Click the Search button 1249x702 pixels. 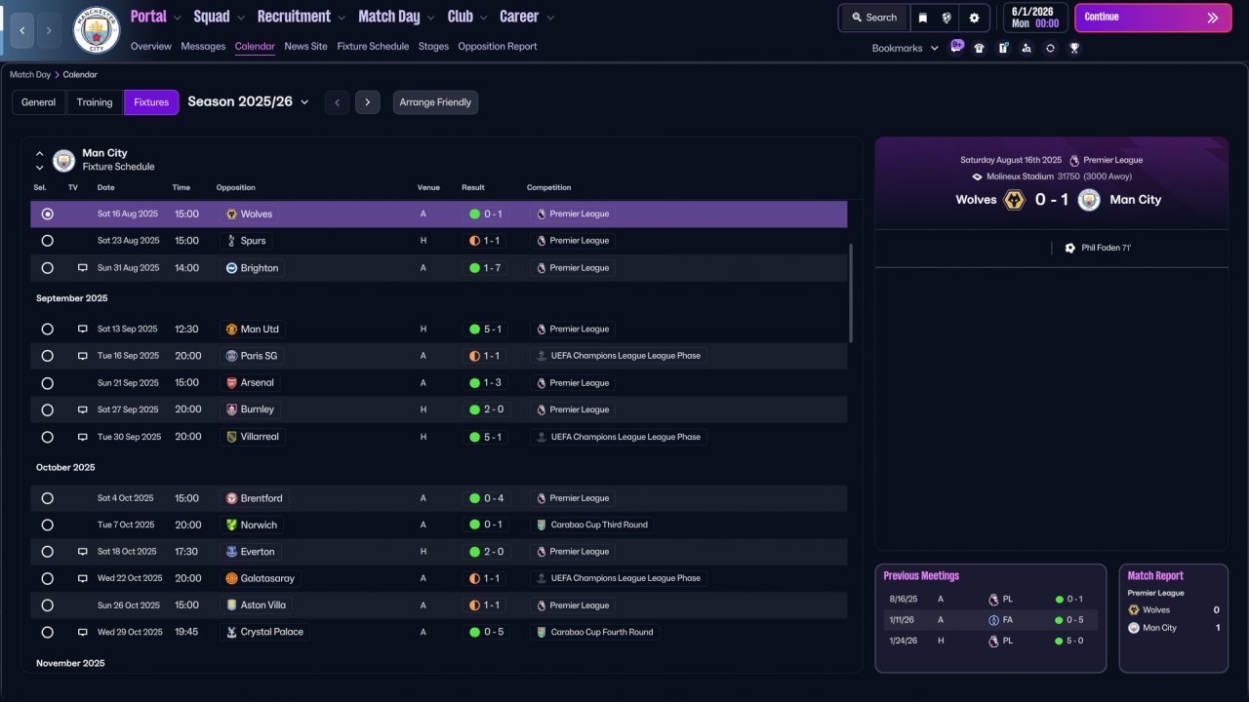874,18
